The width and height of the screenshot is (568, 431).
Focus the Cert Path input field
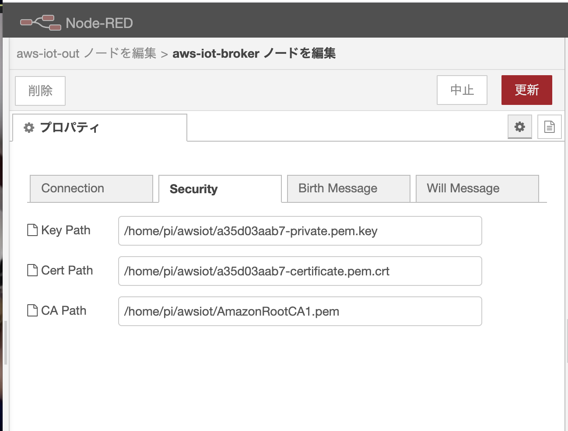click(x=300, y=271)
